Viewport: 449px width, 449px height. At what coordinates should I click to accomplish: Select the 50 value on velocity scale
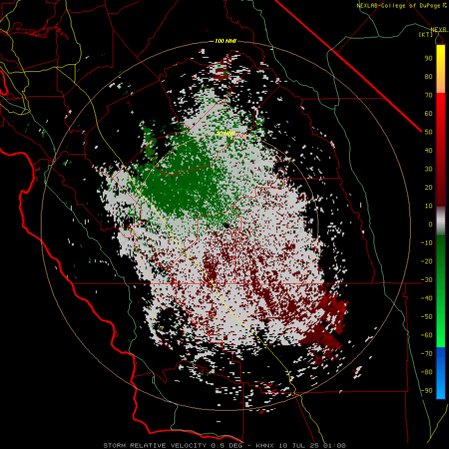click(429, 132)
